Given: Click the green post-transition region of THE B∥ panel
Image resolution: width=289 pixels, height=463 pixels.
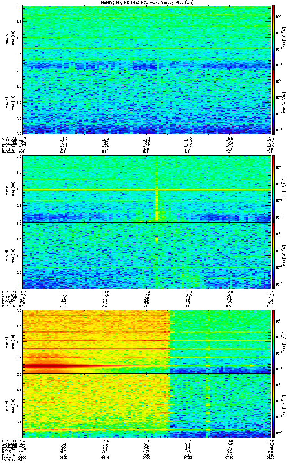Looking at the screenshot, I should [220, 405].
